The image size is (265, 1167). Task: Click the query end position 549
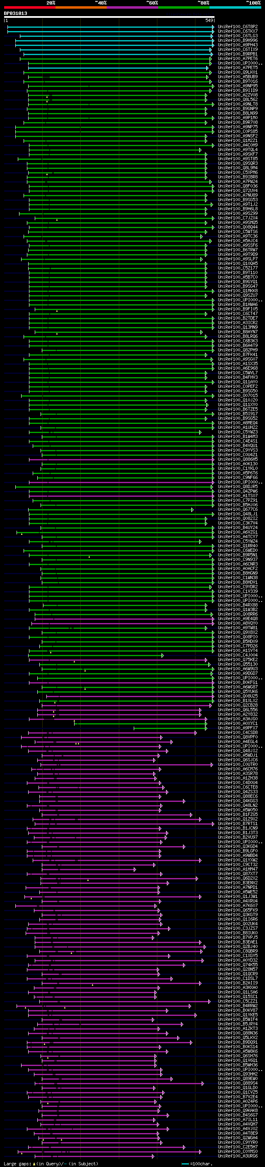tap(209, 20)
